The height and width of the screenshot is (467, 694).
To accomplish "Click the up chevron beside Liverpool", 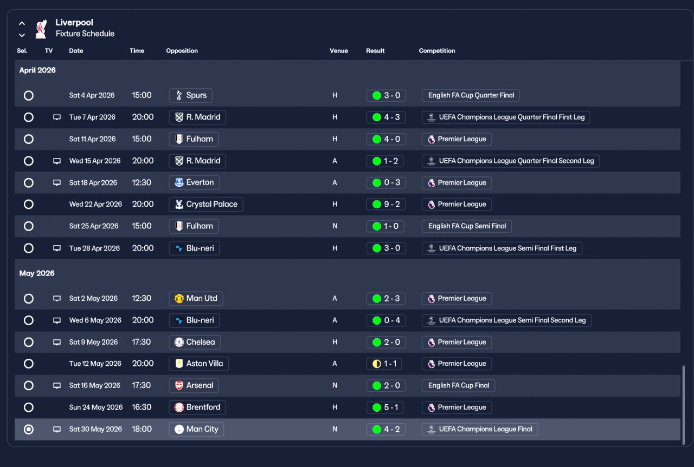I will [22, 23].
